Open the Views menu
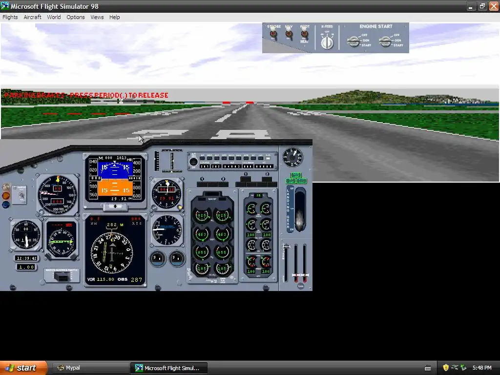This screenshot has width=500, height=375. (x=97, y=17)
